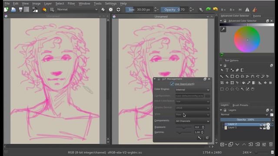Open the File menu

[7, 3]
